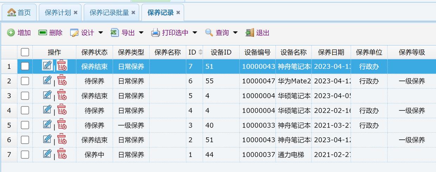Check the checkbox for row 3
This screenshot has height=172, width=436.
pyautogui.click(x=25, y=96)
